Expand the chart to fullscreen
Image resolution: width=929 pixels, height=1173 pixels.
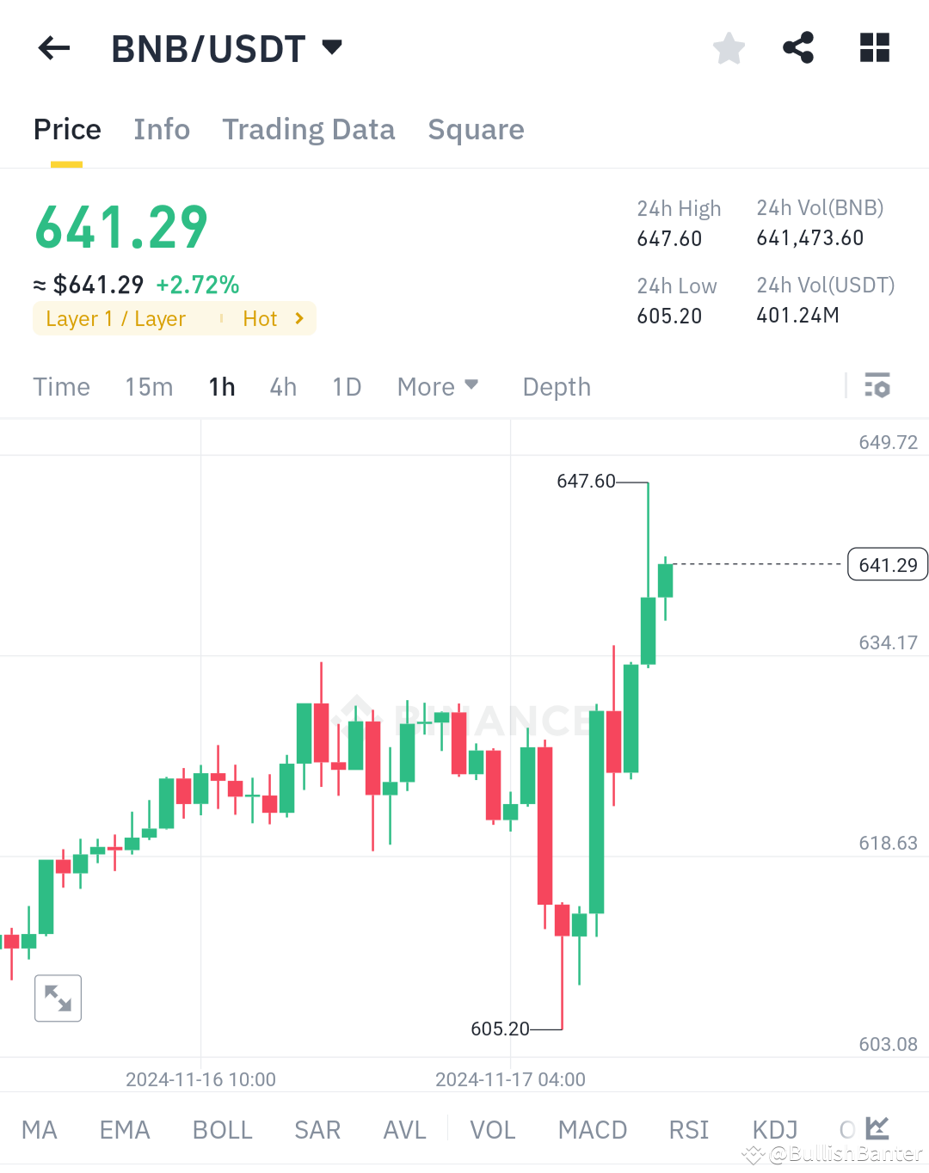57,998
